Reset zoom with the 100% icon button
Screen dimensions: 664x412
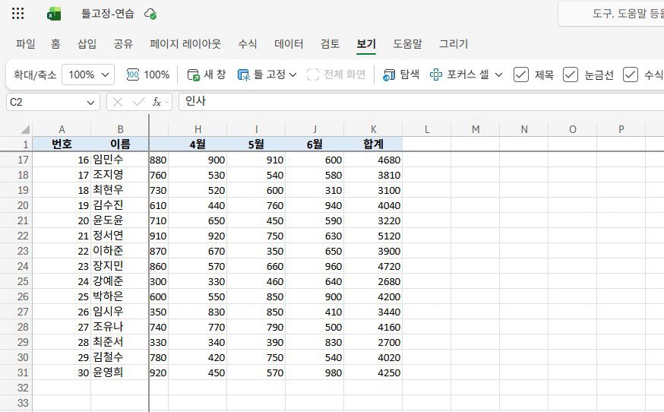[x=148, y=74]
